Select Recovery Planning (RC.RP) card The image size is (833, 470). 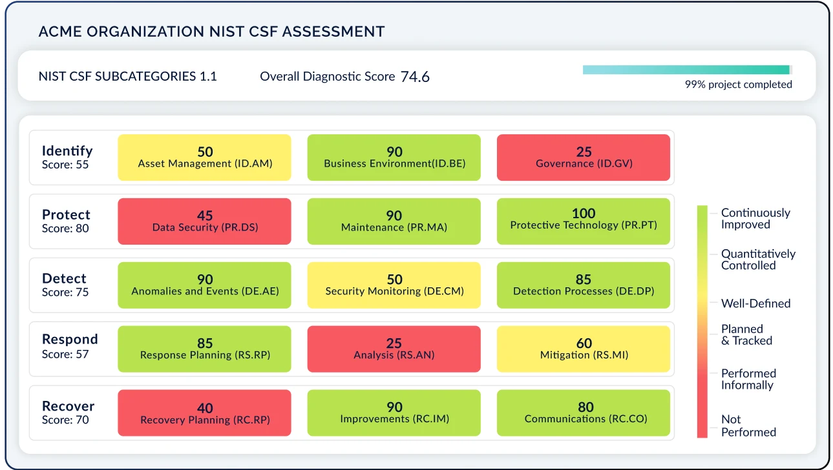tap(205, 413)
